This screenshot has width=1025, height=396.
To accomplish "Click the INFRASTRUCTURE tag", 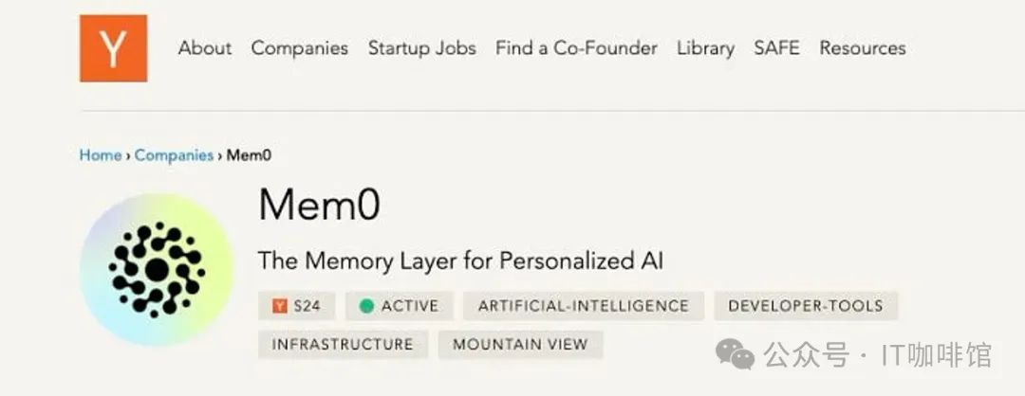I will click(x=343, y=344).
